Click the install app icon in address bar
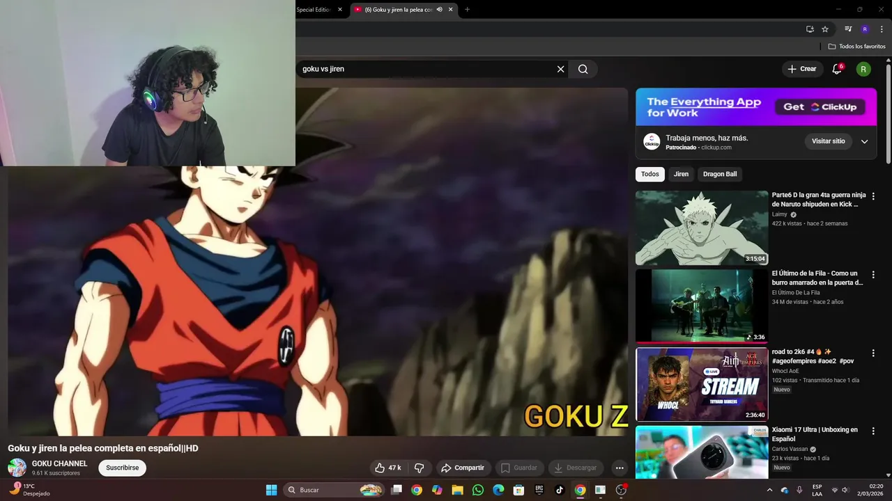This screenshot has width=892, height=501. [x=810, y=29]
